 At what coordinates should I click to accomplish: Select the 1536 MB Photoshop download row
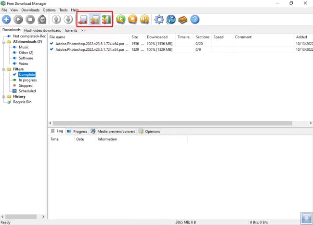(x=180, y=44)
